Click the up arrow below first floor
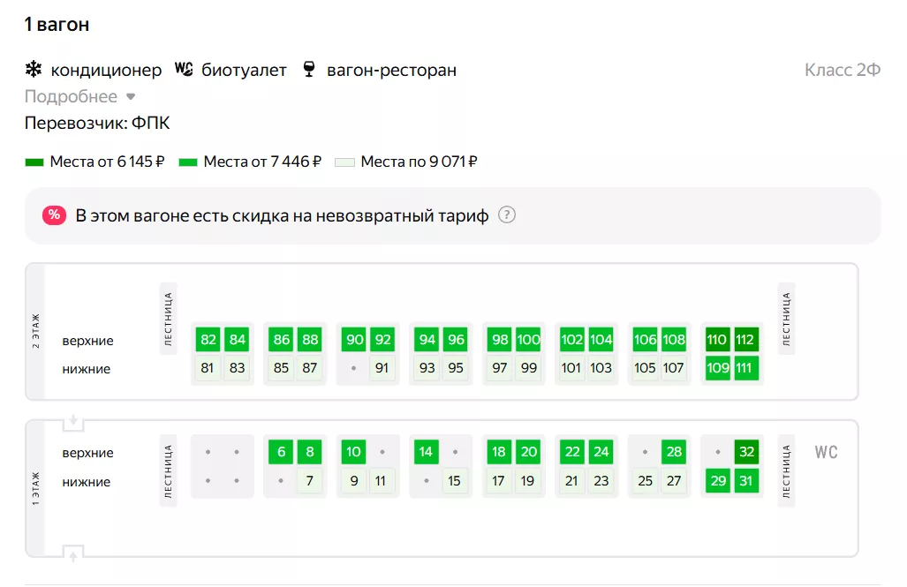This screenshot has height=587, width=907. tap(73, 554)
